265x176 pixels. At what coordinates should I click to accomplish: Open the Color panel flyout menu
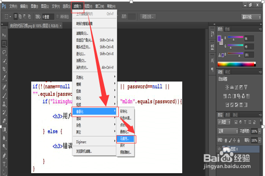click(260, 29)
